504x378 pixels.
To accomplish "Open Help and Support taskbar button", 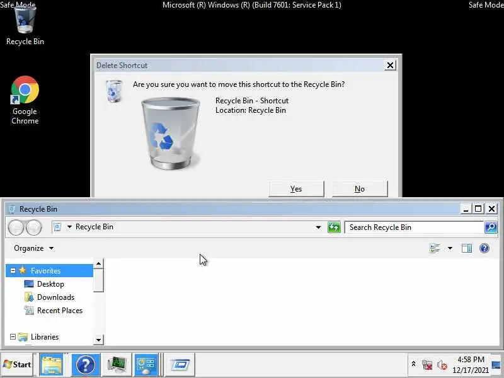I will pyautogui.click(x=86, y=365).
